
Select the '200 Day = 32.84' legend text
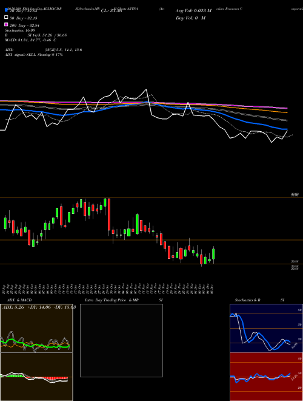(24, 26)
